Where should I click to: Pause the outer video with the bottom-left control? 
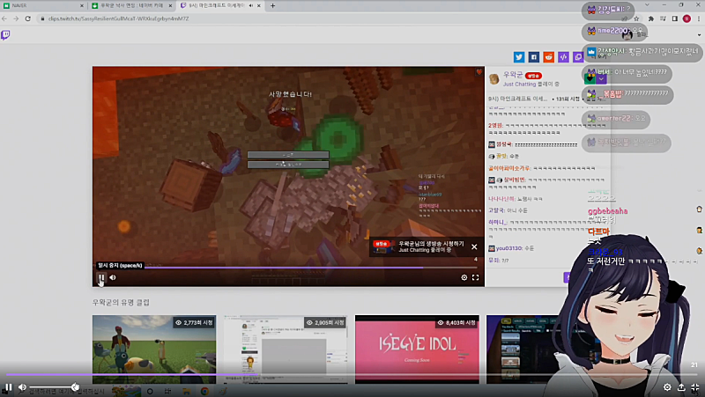pos(8,387)
